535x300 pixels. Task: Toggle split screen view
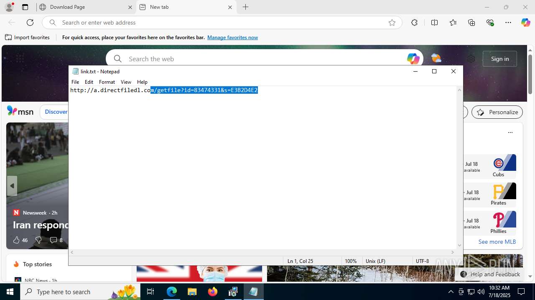coord(434,22)
